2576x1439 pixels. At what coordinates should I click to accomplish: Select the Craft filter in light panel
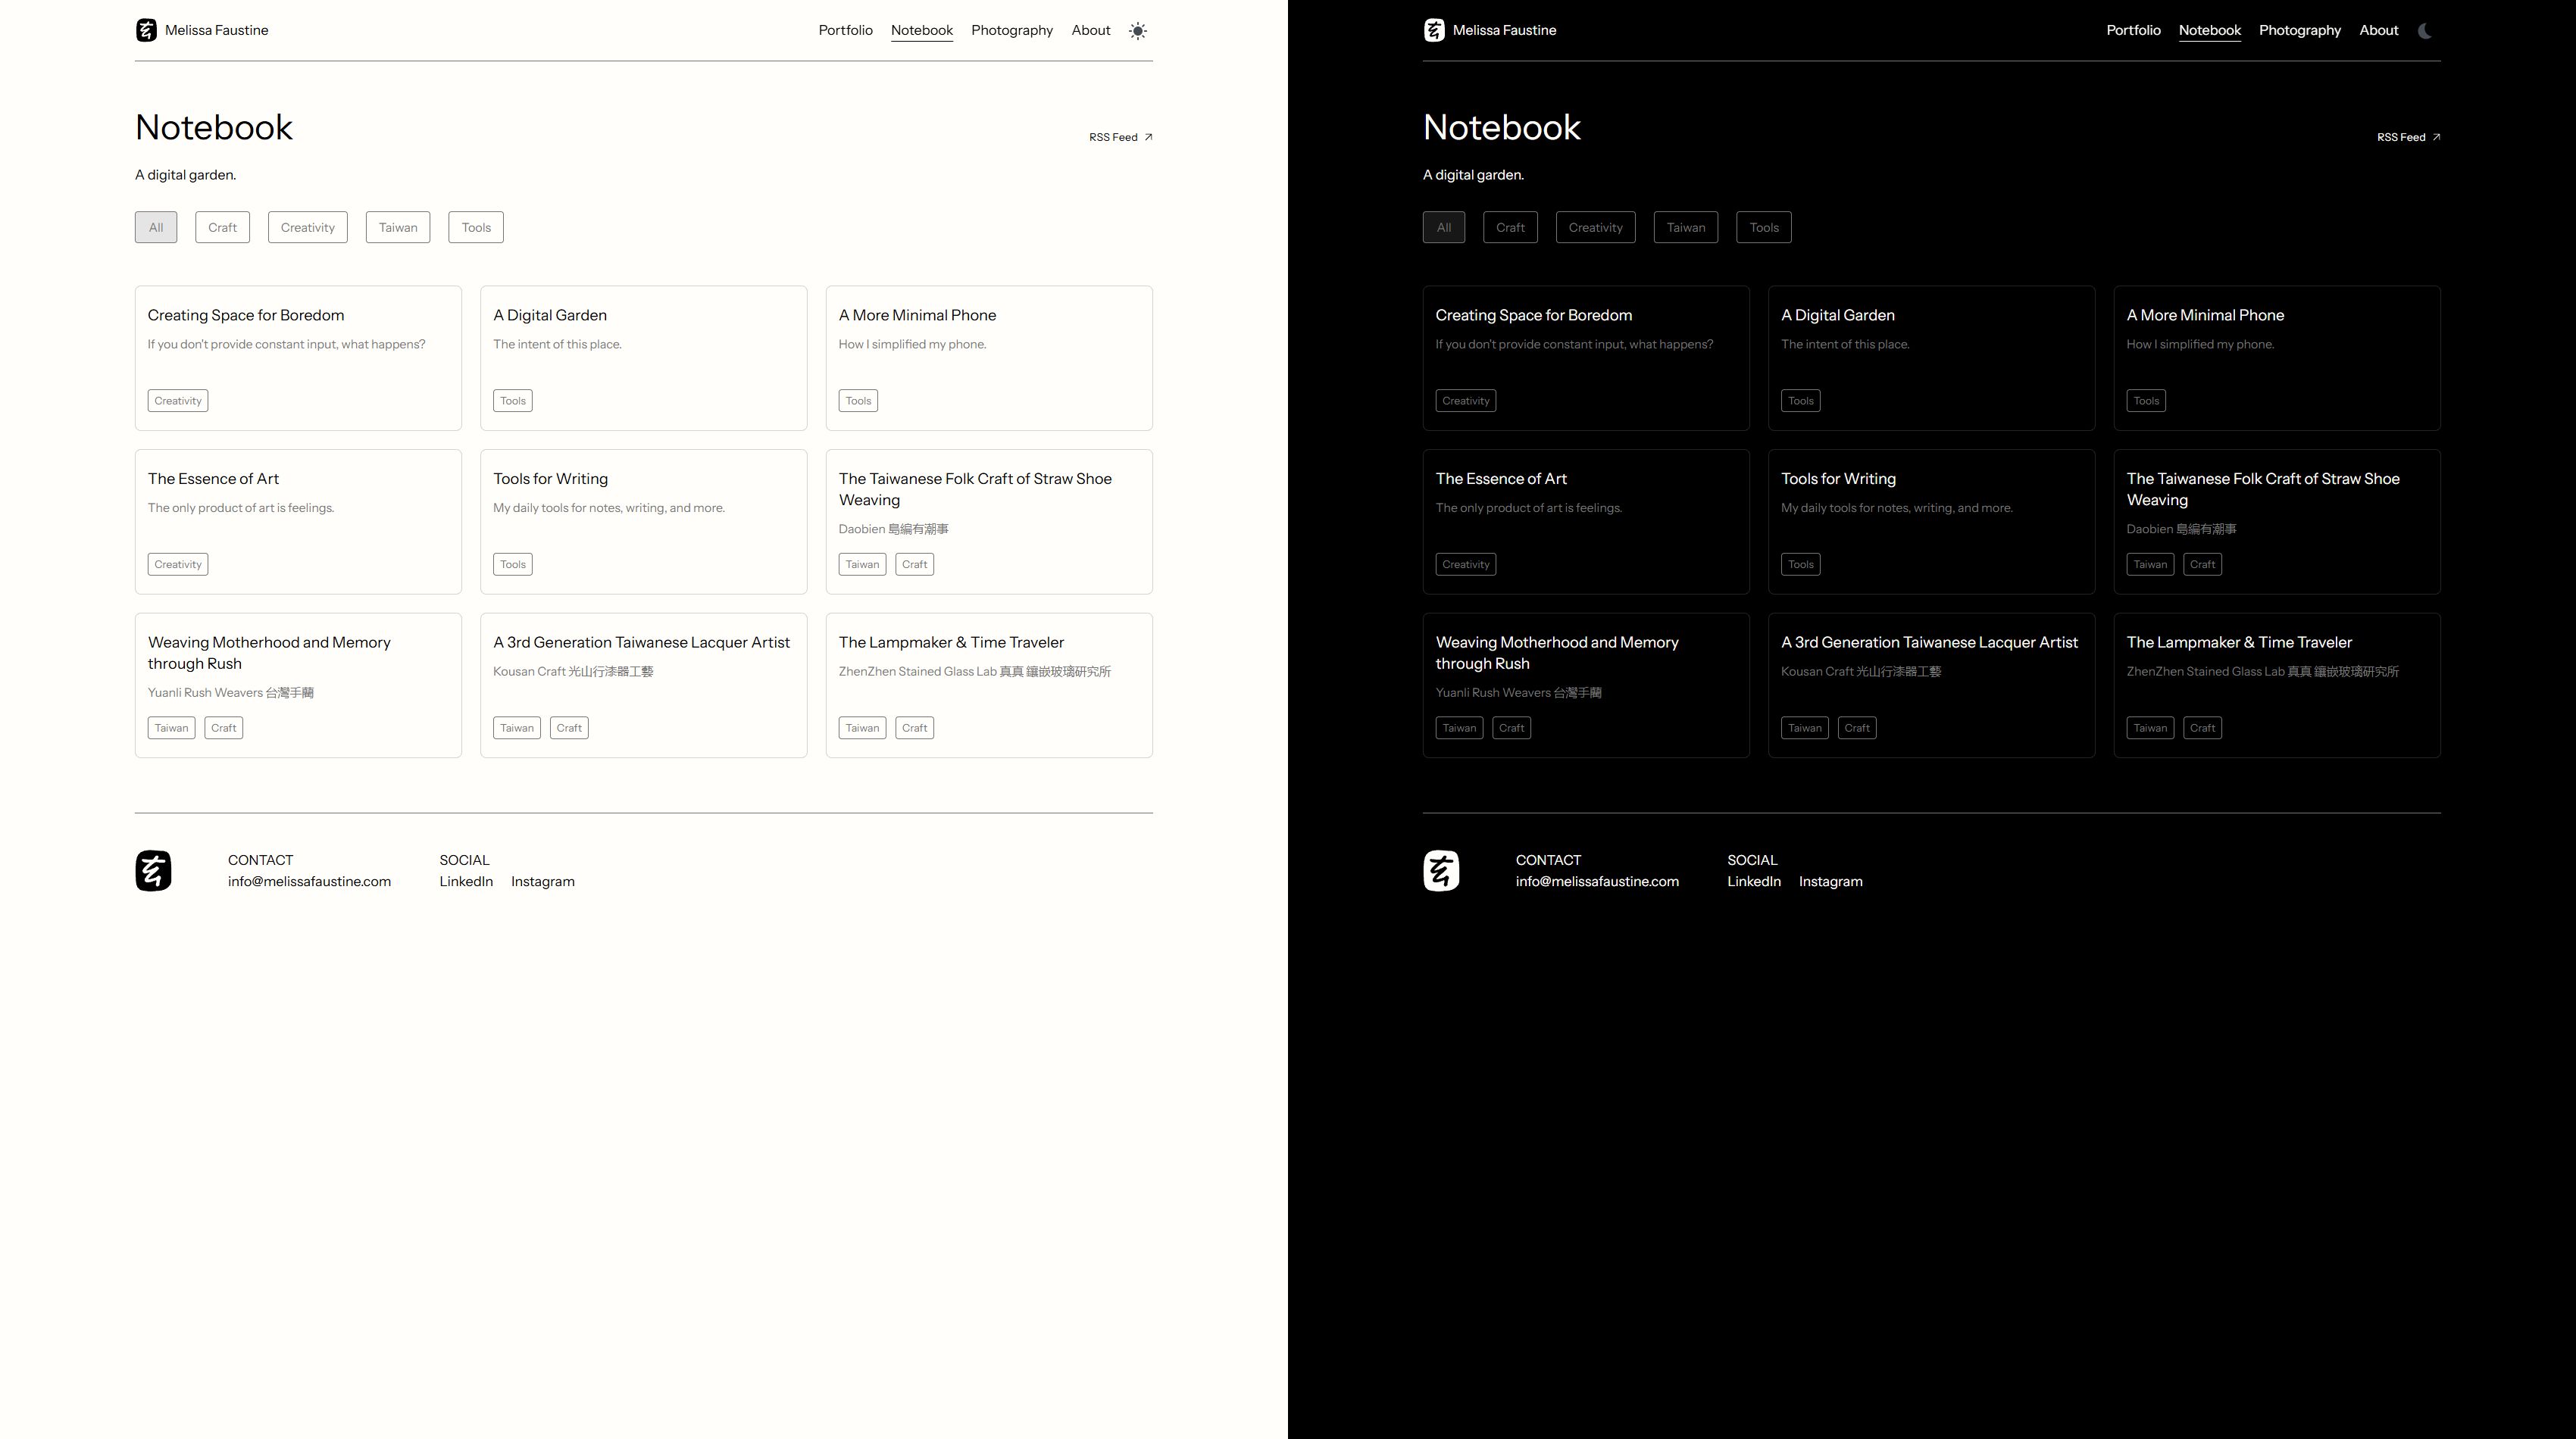222,227
